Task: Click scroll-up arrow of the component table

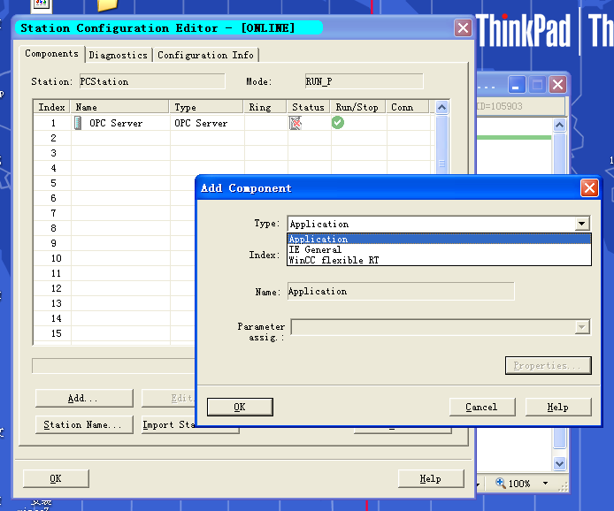Action: click(441, 107)
